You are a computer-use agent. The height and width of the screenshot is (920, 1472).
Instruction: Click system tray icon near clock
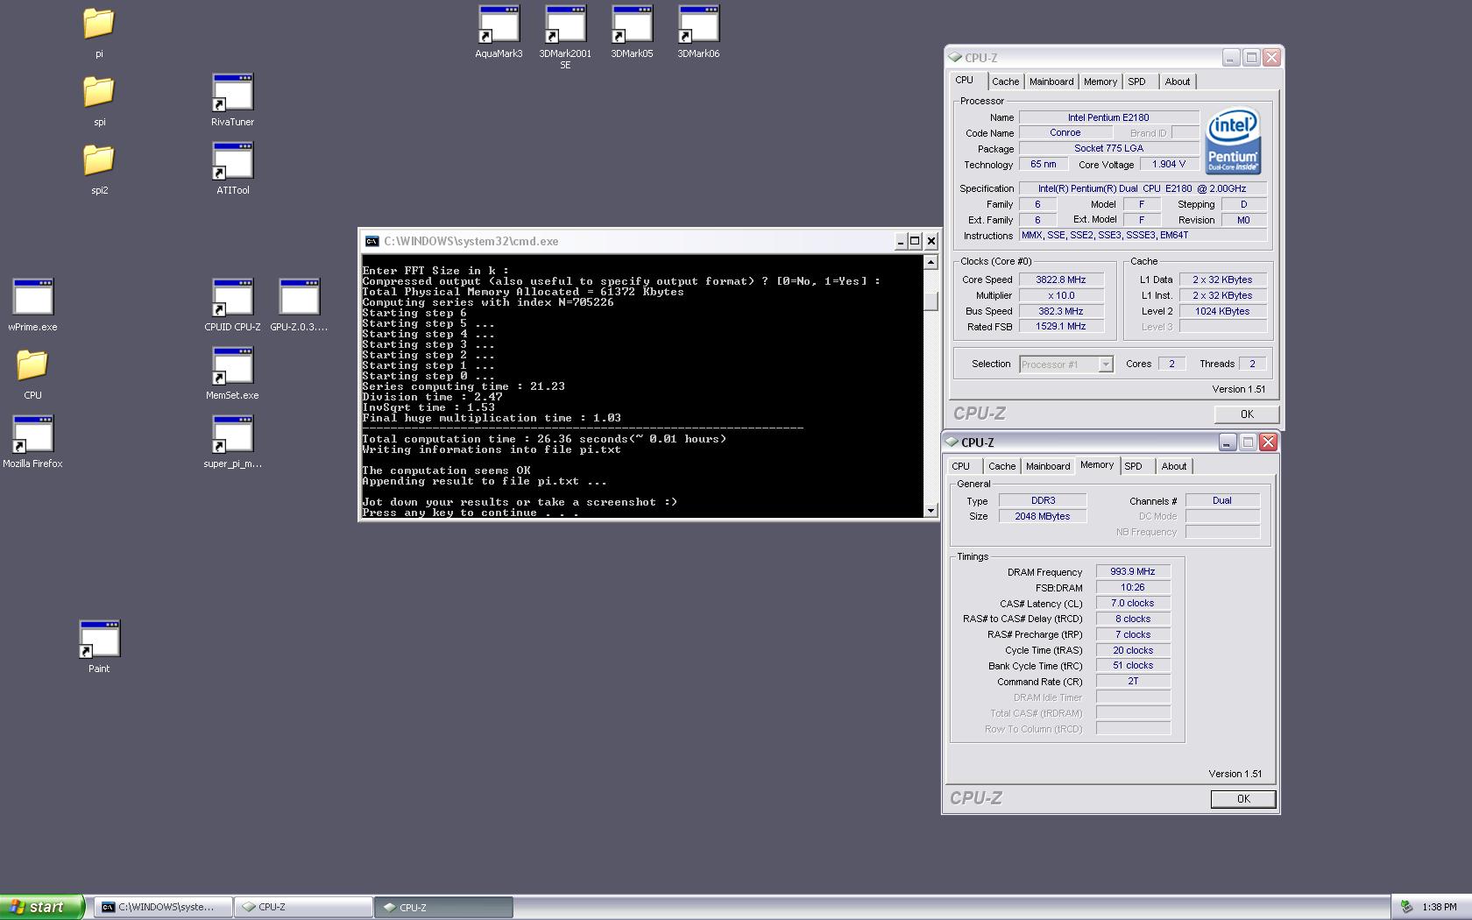1407,907
